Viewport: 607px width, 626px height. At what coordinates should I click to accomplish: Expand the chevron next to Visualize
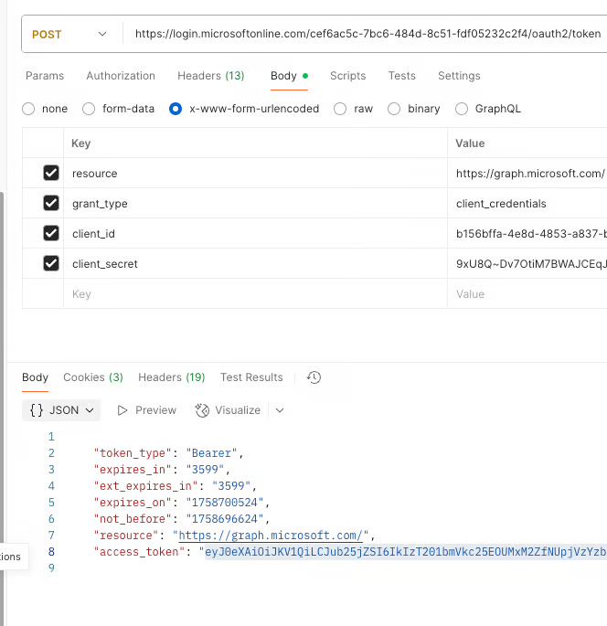point(280,410)
